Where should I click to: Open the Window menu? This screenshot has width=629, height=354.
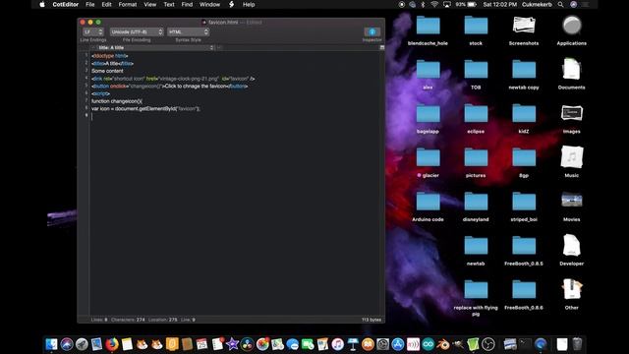click(x=209, y=4)
